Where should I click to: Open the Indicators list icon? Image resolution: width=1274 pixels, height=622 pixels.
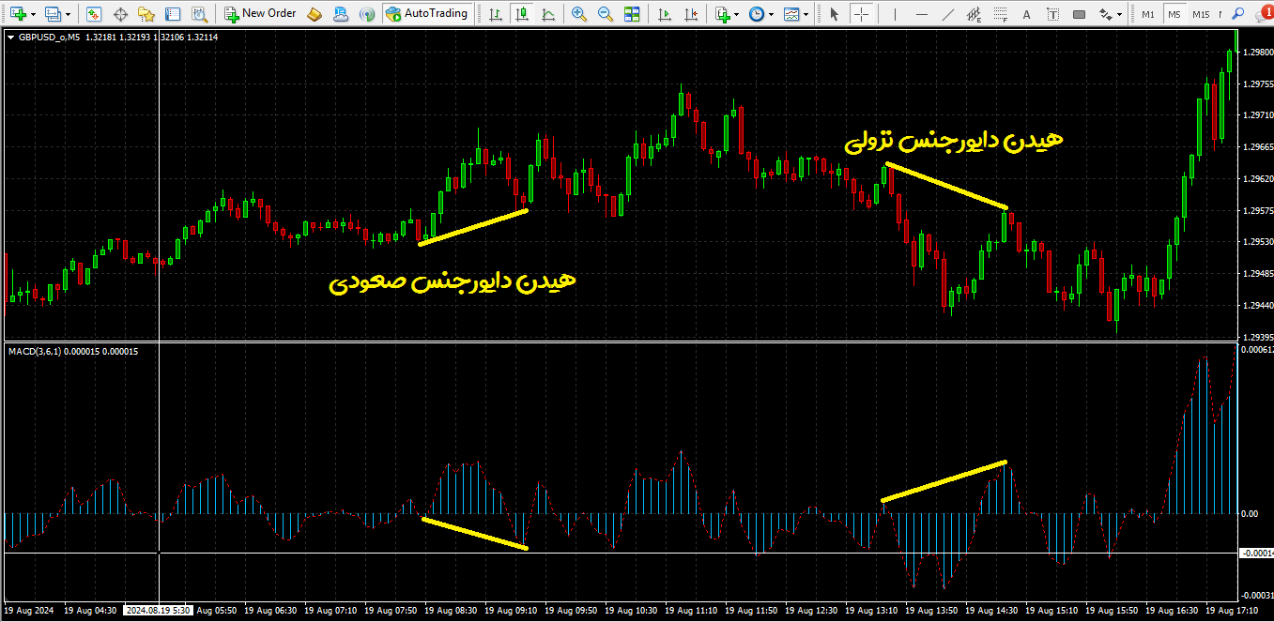(x=721, y=14)
